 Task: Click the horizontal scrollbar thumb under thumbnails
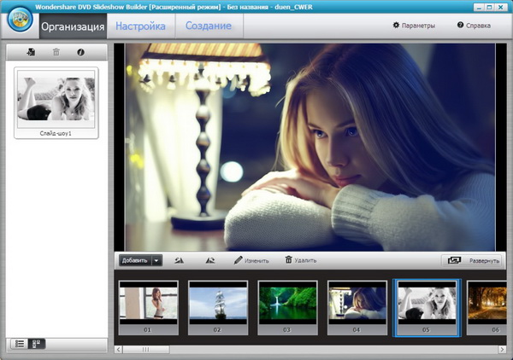[144, 349]
